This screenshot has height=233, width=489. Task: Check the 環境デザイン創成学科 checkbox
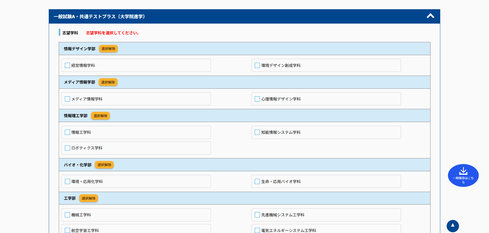point(257,65)
